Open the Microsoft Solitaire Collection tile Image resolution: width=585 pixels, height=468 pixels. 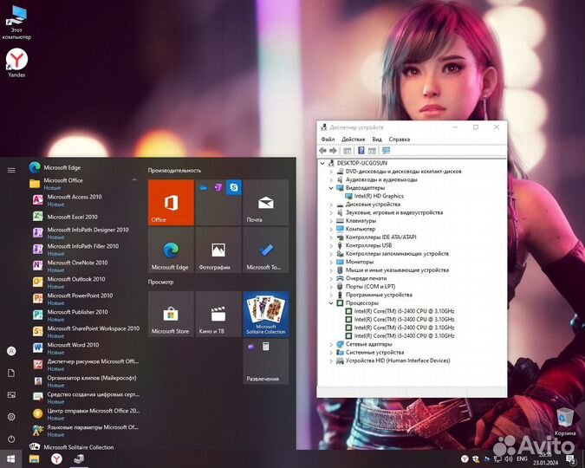(x=266, y=315)
